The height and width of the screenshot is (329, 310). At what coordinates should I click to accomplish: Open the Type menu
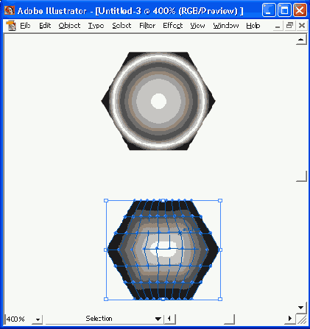96,26
